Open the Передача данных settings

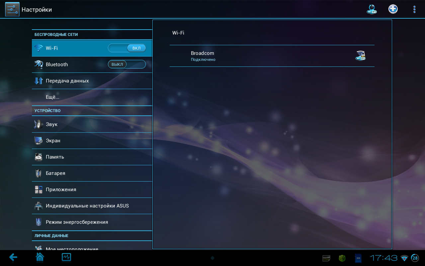[x=92, y=81]
